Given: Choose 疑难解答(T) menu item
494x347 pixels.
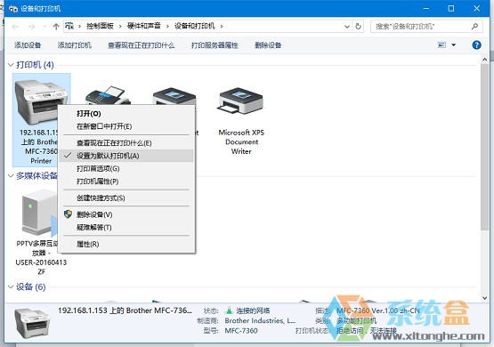Looking at the screenshot, I should 126,228.
